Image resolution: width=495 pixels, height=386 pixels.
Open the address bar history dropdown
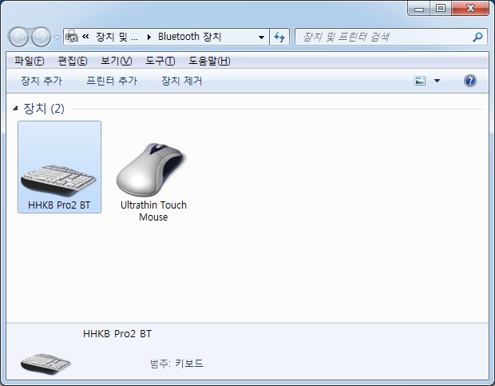click(261, 37)
